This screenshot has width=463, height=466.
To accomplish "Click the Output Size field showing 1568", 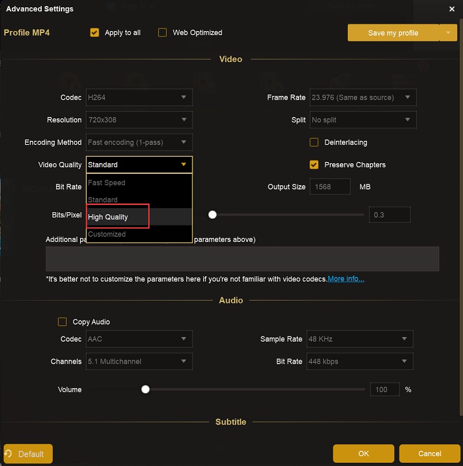I will point(330,186).
